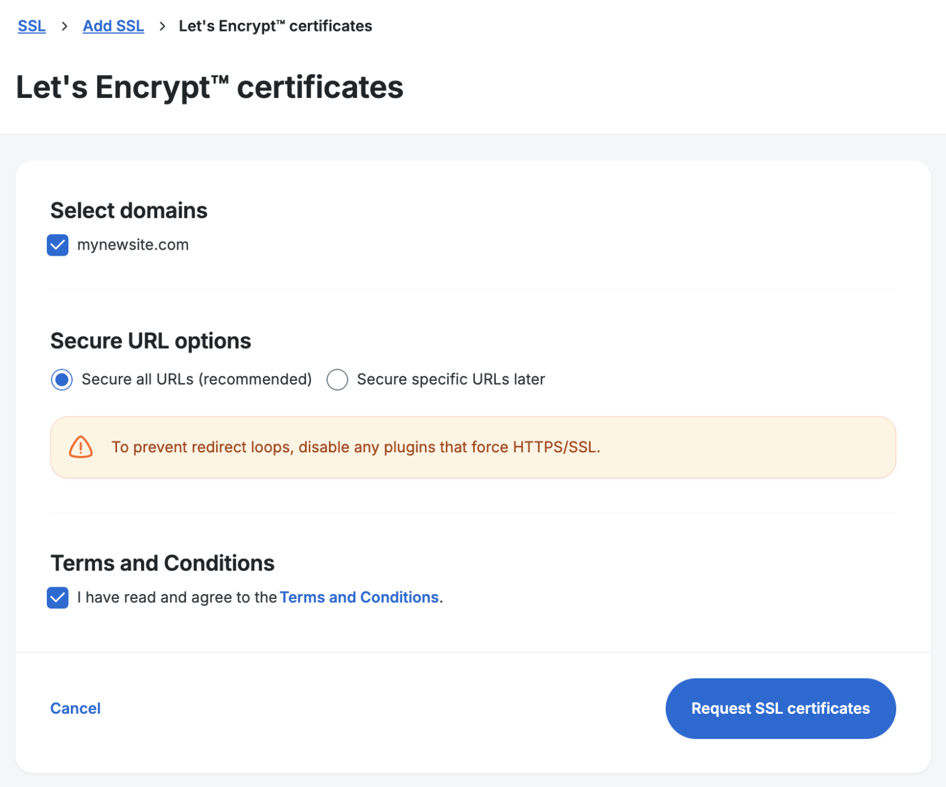Select the checkmark icon on mynewsite.com checkbox
This screenshot has height=787, width=946.
(57, 245)
